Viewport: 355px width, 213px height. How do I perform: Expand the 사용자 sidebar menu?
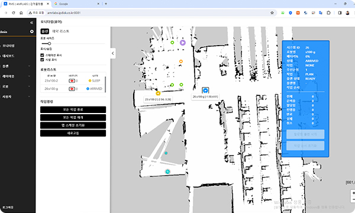16,96
